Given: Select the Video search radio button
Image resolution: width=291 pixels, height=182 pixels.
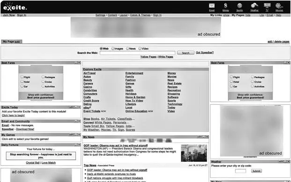Looking at the screenshot, I should click(140, 48).
